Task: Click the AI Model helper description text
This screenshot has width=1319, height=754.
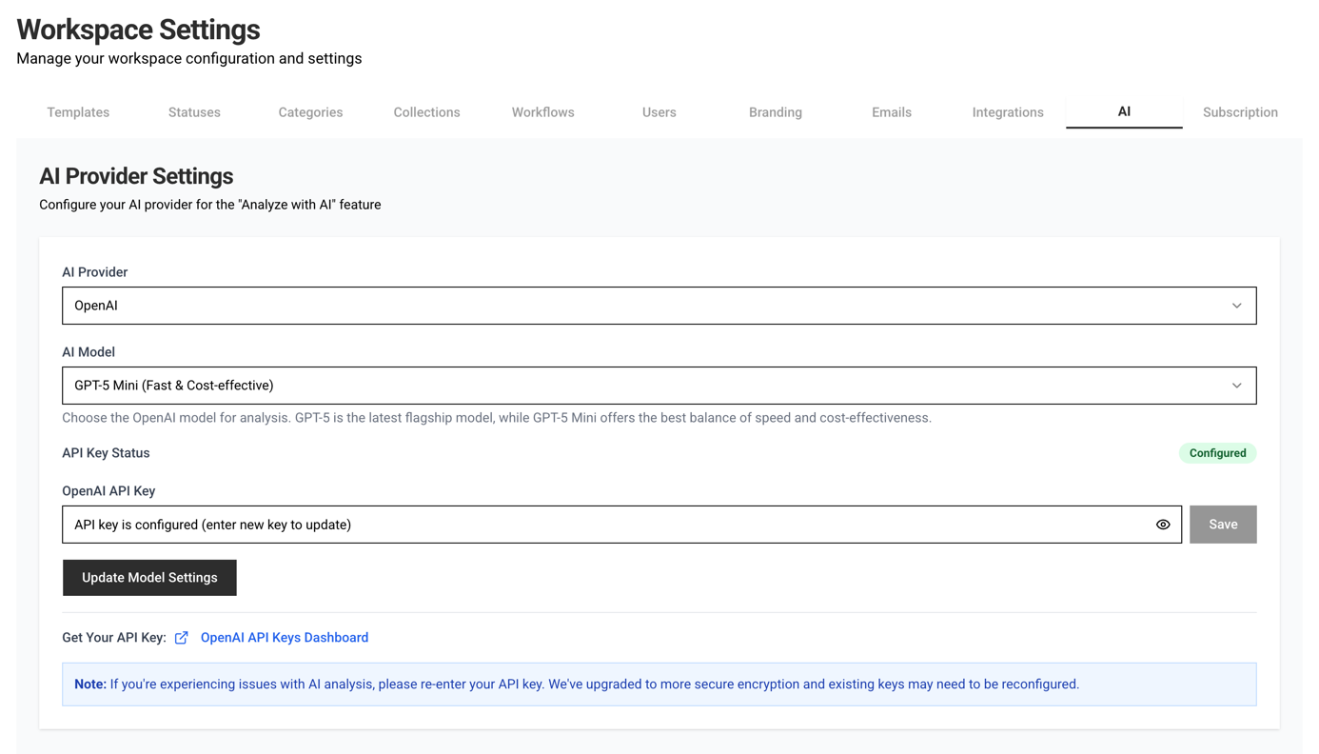Action: pos(497,418)
